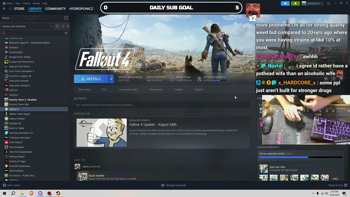The width and height of the screenshot is (350, 197).
Task: Open the Support link
Action: pos(199,89)
